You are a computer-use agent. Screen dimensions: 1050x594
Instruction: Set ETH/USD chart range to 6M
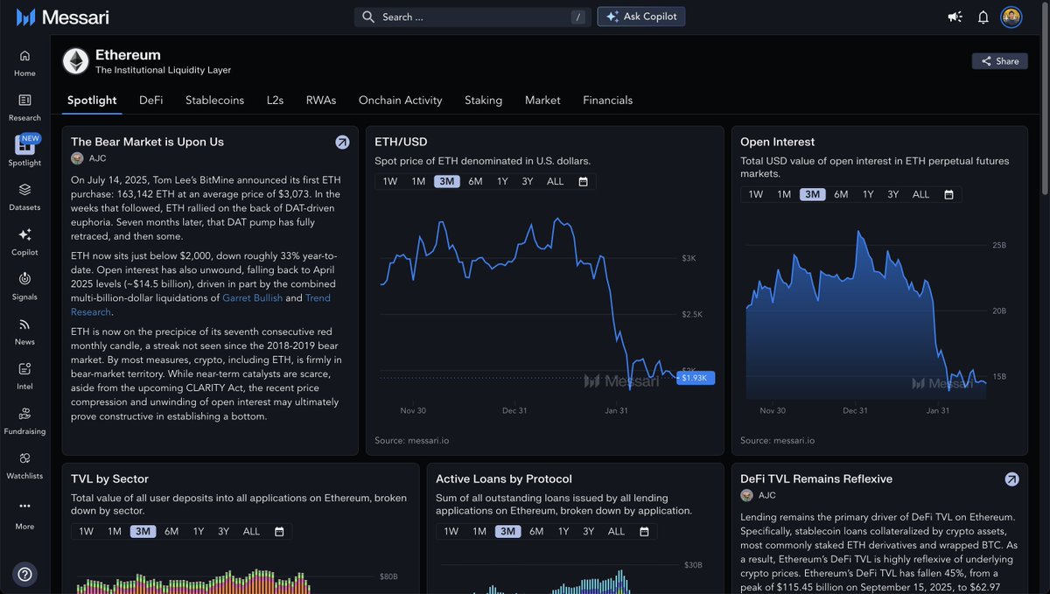coord(475,181)
